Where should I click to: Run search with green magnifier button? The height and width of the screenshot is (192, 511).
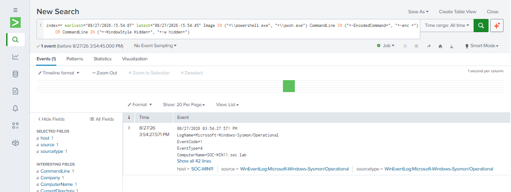click(481, 26)
